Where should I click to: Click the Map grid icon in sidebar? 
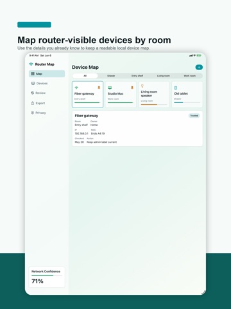[33, 74]
